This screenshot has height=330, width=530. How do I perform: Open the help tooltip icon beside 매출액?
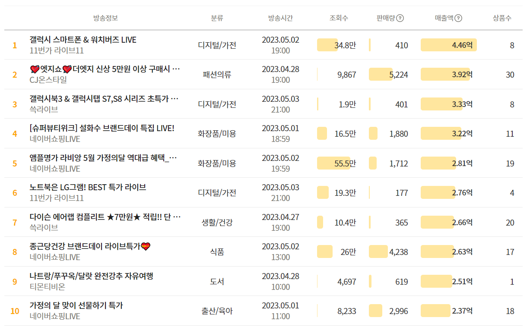click(x=458, y=18)
